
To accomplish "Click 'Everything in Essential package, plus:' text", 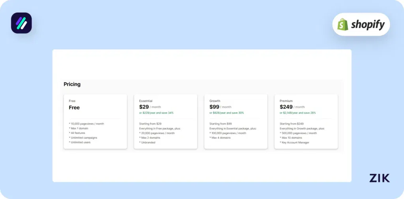I will click(233, 128).
